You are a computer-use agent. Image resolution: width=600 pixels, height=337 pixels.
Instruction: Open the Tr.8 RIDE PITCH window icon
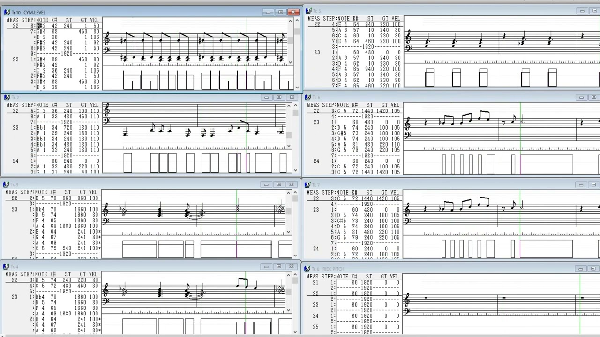pos(308,269)
